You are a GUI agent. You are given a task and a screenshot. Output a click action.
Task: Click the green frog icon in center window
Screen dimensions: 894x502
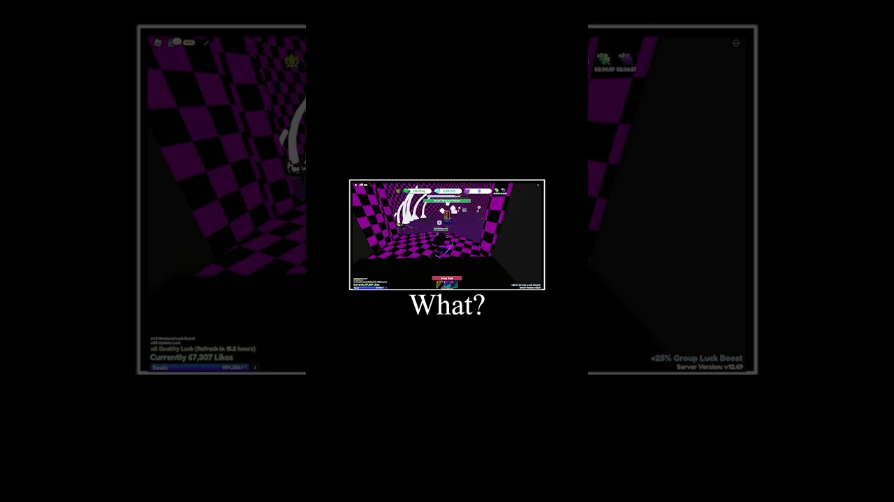click(398, 191)
